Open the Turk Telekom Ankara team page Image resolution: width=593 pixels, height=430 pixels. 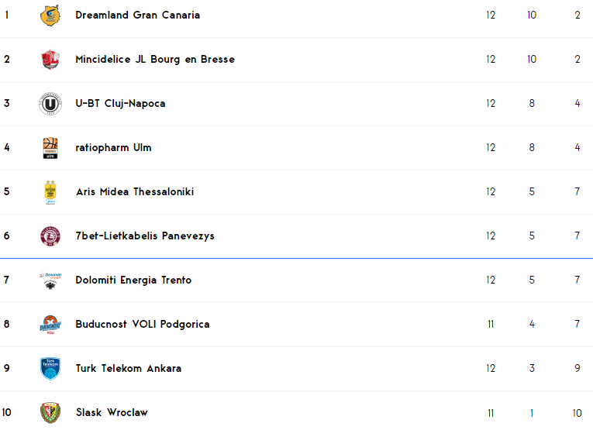coord(129,369)
